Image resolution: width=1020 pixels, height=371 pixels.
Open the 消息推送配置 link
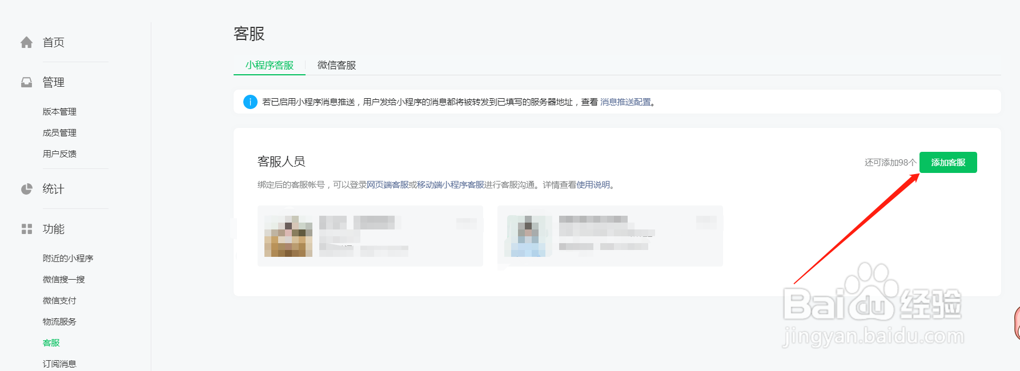tap(625, 102)
